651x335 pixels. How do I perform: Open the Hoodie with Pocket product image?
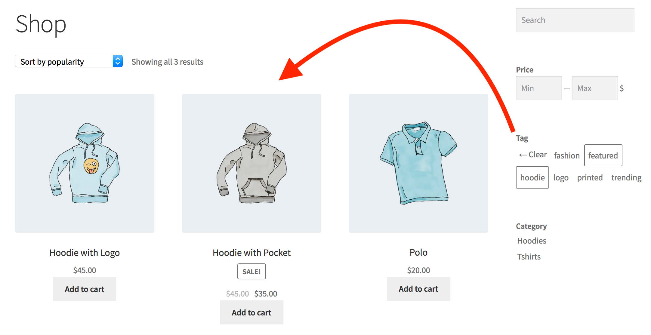coord(251,163)
